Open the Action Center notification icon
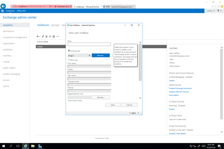 219,146
